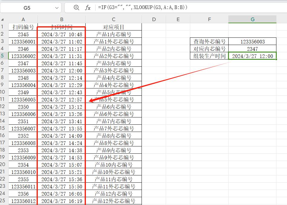
Task: Click cell 123356010 in column A
Action: tap(23, 172)
